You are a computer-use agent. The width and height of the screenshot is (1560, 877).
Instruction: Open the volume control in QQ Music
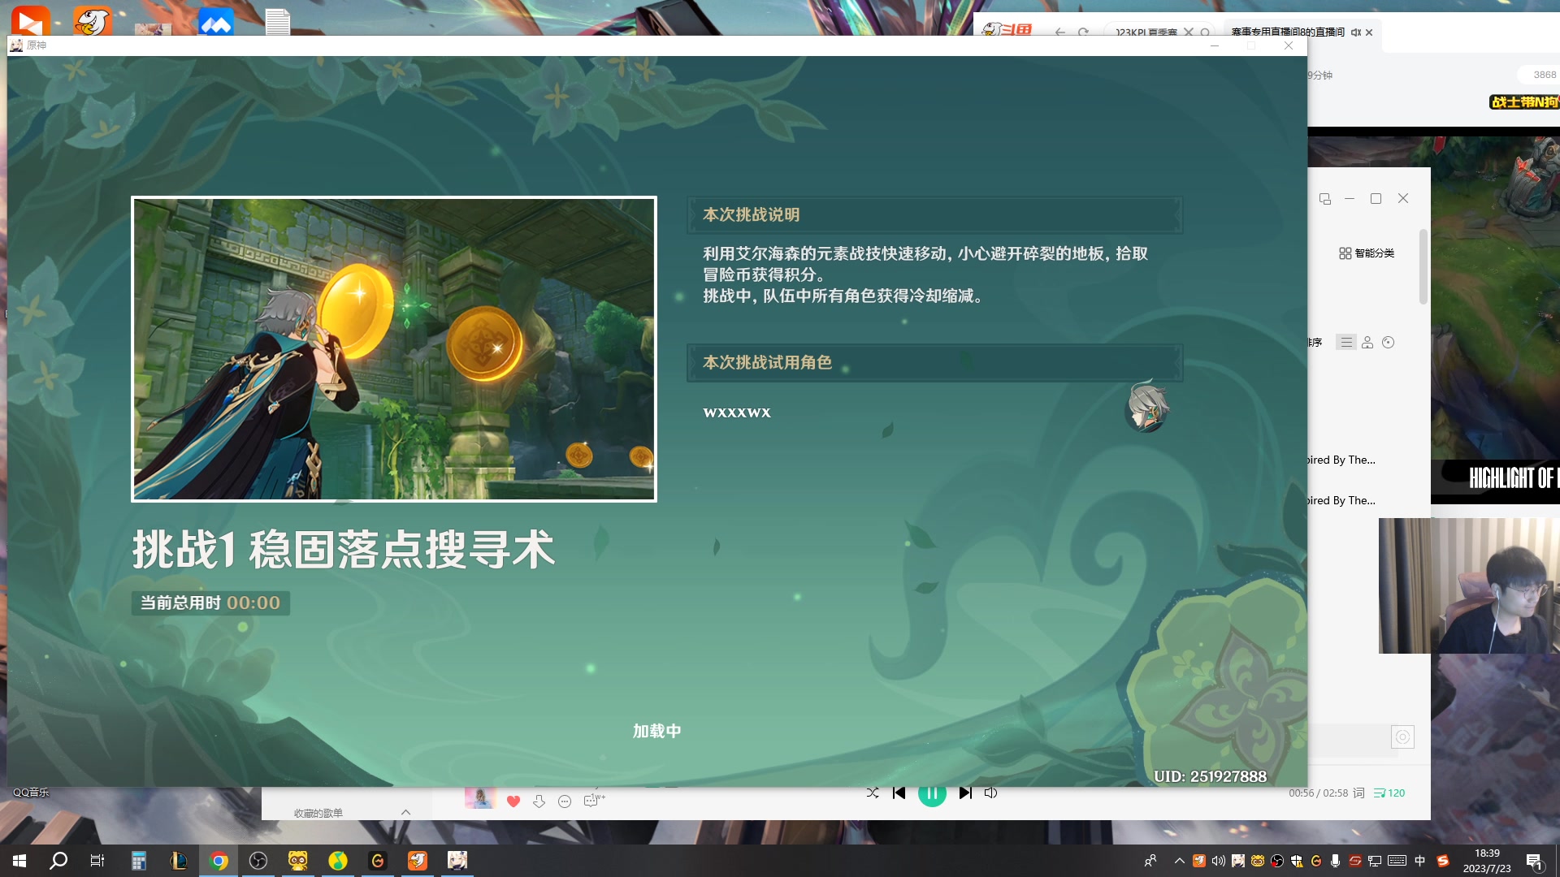click(x=990, y=793)
